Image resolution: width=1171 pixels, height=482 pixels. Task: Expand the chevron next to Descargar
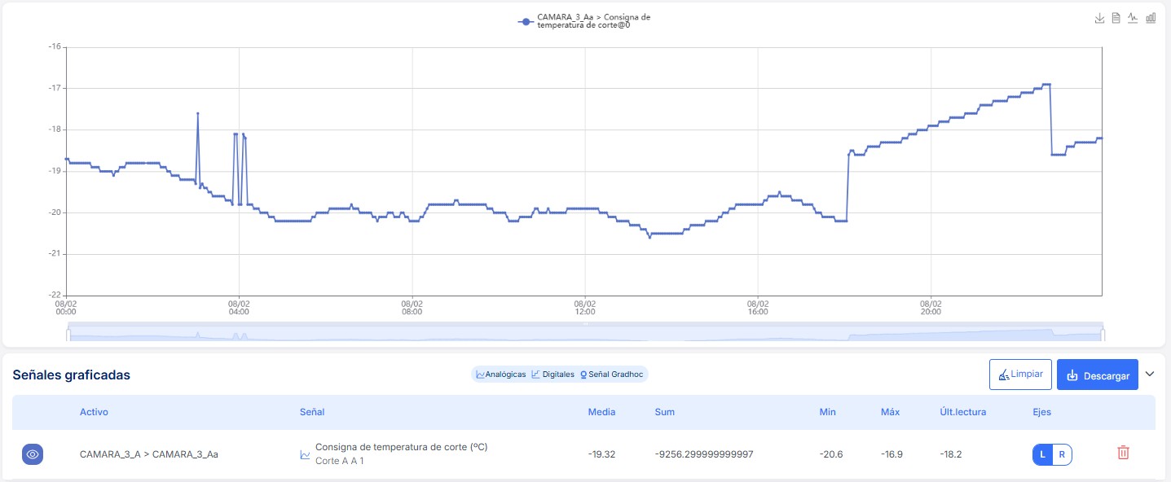point(1150,375)
